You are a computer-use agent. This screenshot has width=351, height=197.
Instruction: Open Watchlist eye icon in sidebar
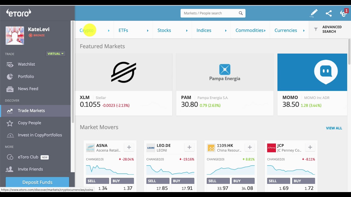[10, 64]
